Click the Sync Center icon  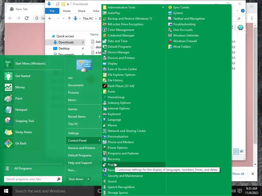tap(170, 7)
